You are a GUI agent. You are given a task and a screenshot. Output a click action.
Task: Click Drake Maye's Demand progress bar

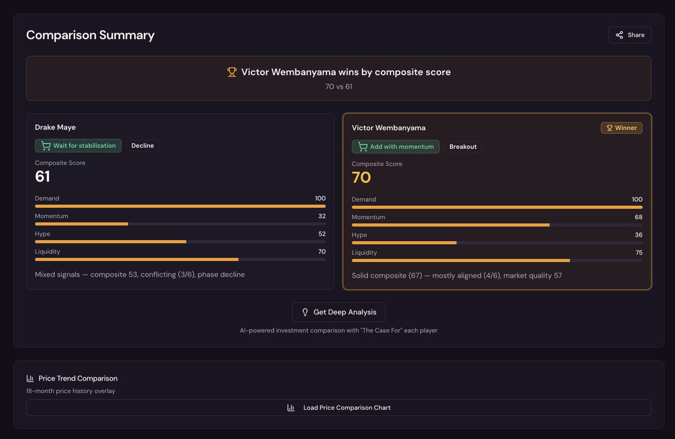tap(180, 206)
